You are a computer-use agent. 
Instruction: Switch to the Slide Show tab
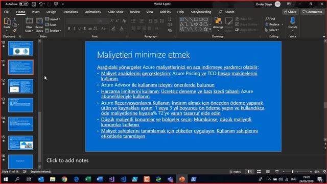115,12
